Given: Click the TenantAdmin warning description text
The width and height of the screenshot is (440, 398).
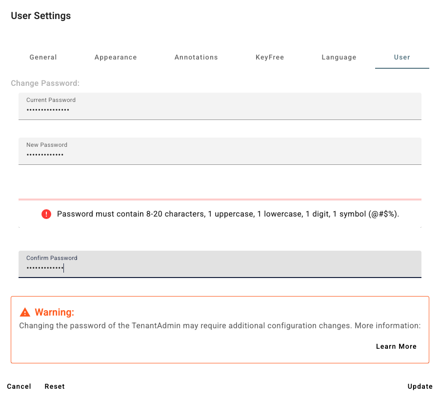Looking at the screenshot, I should 220,326.
